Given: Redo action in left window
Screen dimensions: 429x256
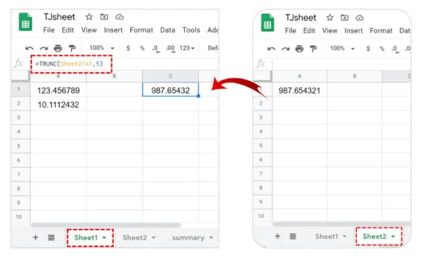Looking at the screenshot, I should pos(44,48).
